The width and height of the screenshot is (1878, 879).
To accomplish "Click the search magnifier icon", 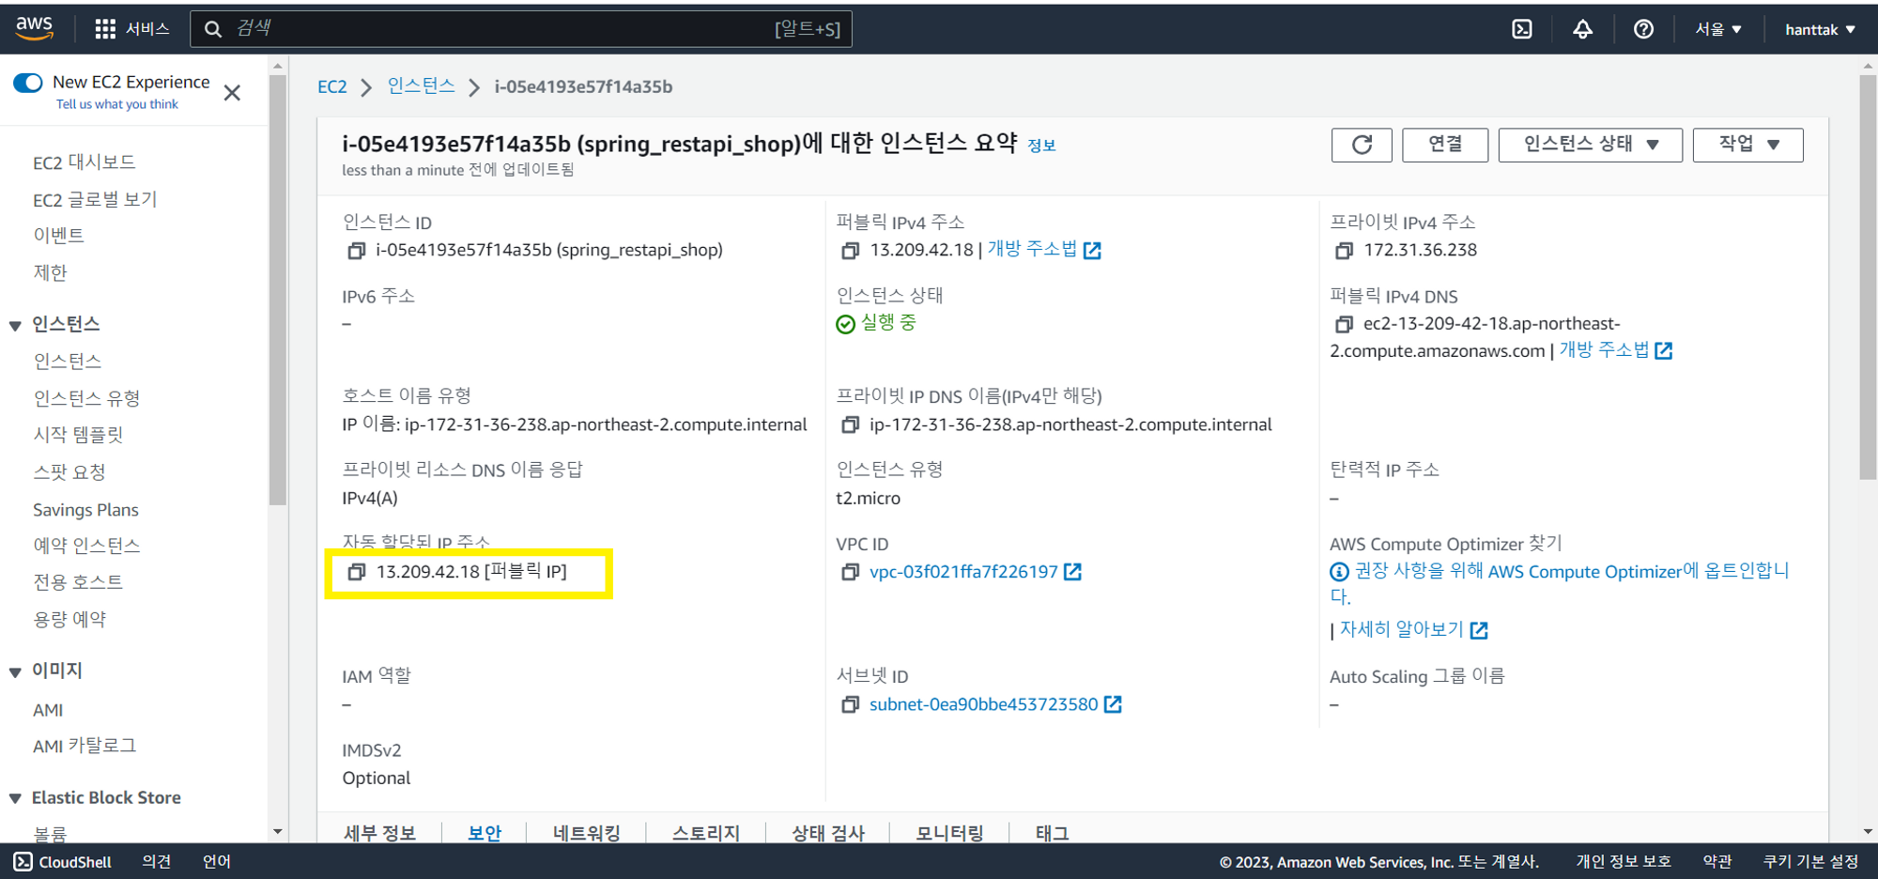I will pyautogui.click(x=213, y=29).
